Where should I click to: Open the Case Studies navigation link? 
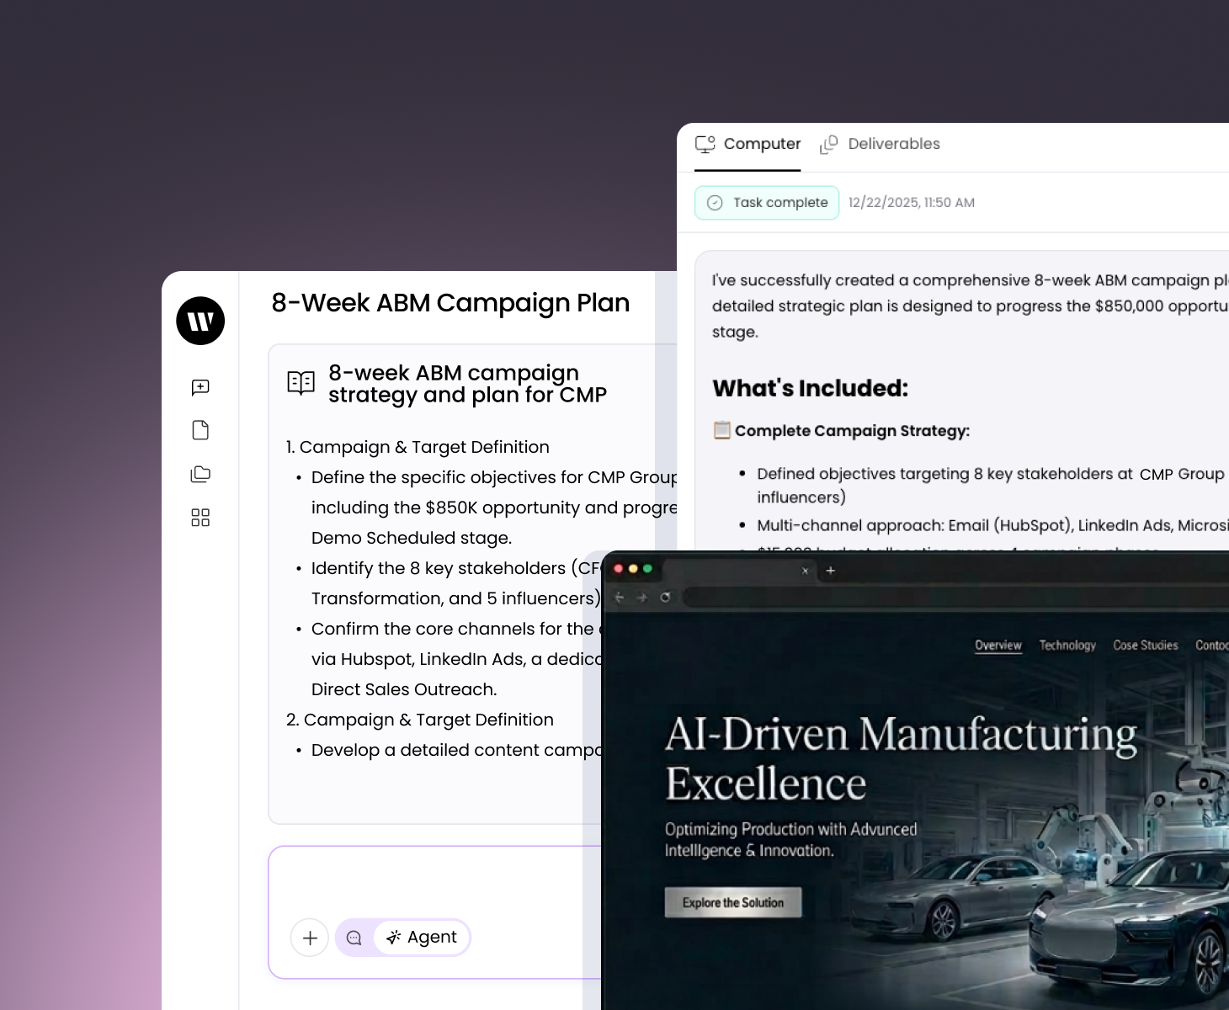tap(1145, 646)
